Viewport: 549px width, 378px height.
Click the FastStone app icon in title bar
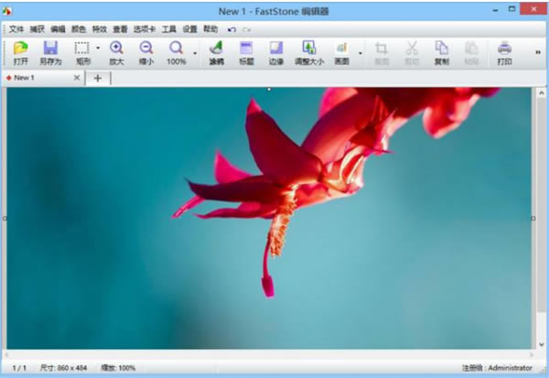7,11
